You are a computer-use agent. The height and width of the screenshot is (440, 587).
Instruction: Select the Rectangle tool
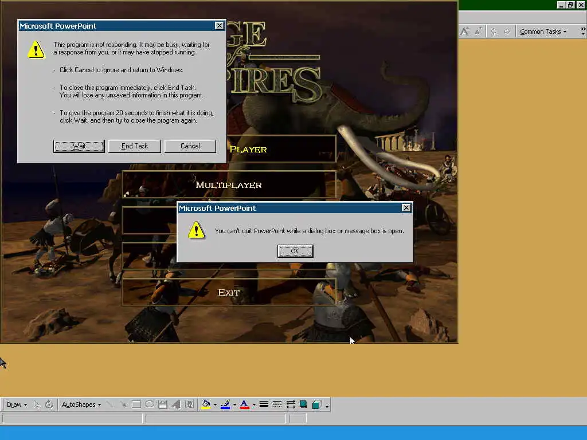136,404
